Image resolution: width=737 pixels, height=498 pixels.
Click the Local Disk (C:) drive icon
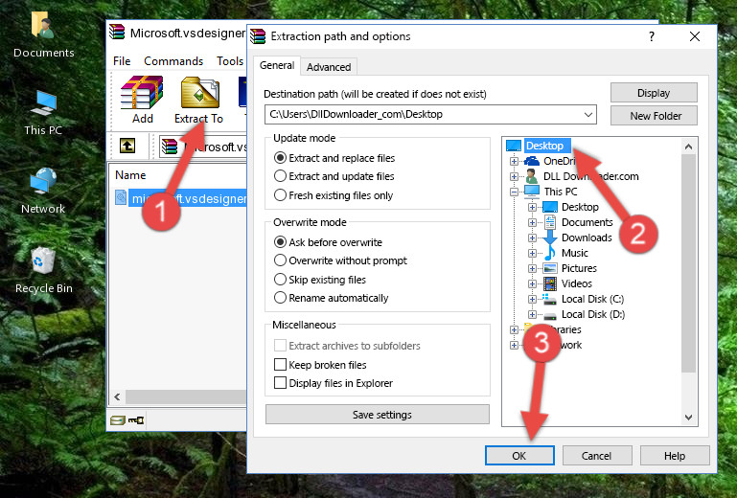click(550, 299)
